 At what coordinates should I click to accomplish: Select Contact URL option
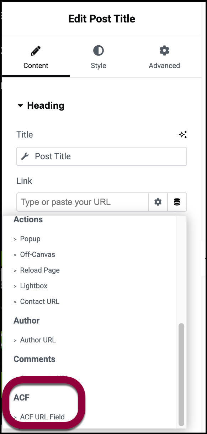click(40, 301)
